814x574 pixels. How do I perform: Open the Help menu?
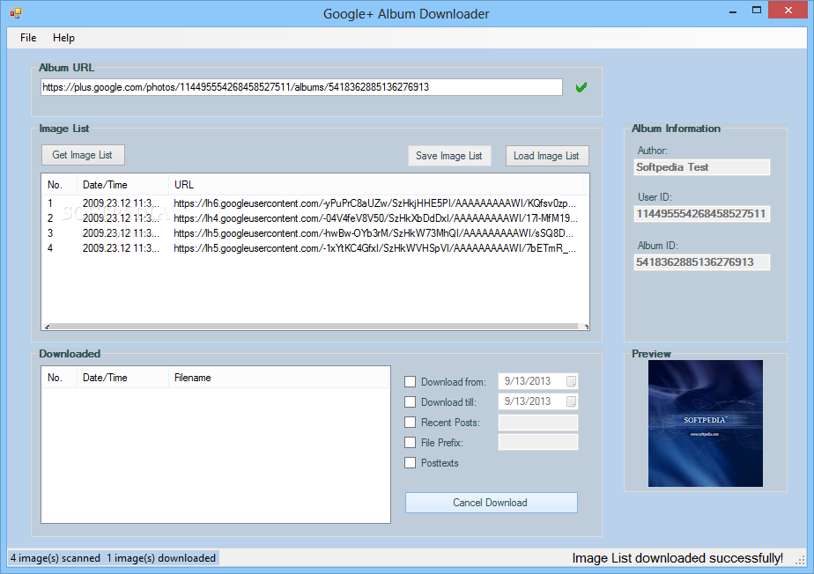(x=63, y=38)
